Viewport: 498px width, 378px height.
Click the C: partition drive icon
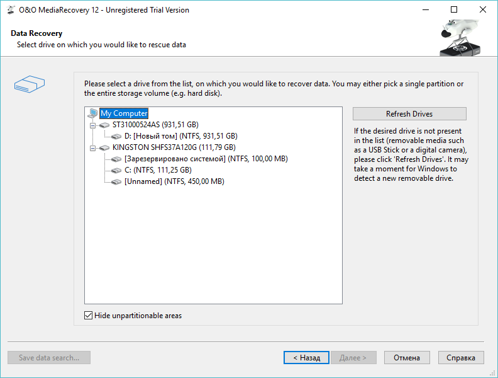click(x=116, y=170)
